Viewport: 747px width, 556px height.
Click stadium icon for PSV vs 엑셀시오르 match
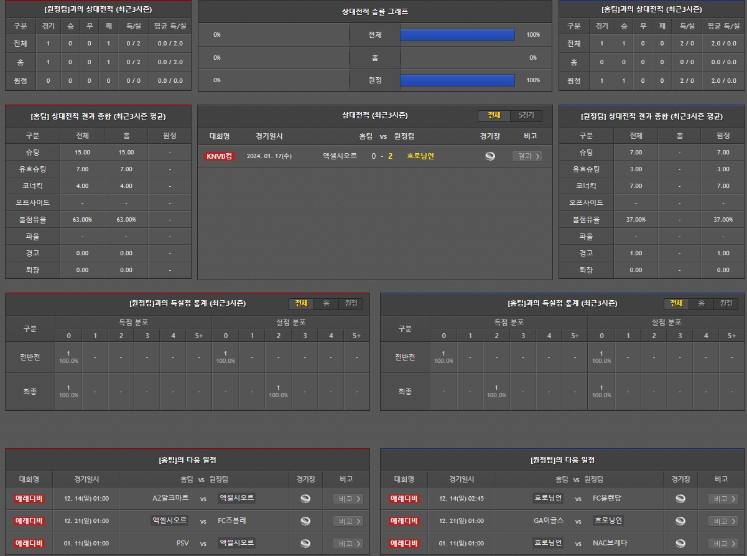pyautogui.click(x=305, y=544)
